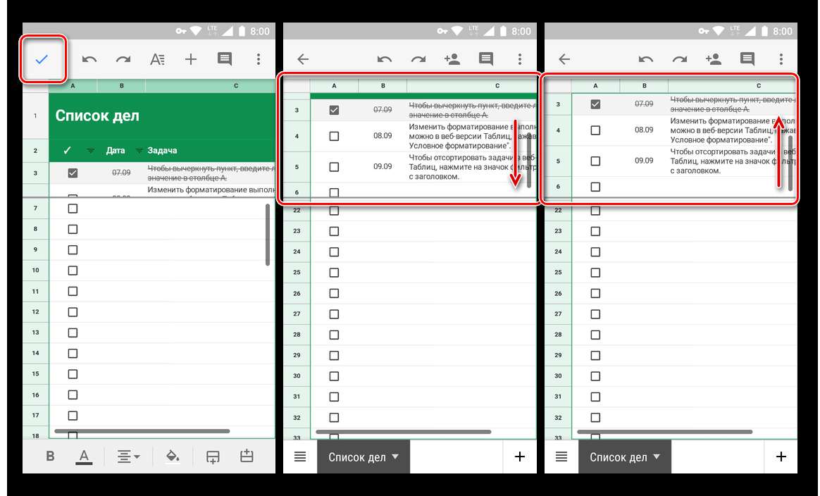Uncheck row 3 checkbox in middle screen

[334, 110]
